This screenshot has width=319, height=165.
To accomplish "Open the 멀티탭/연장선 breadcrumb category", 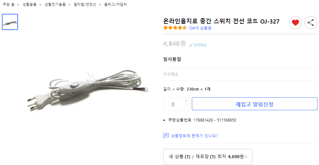I will point(85,5).
